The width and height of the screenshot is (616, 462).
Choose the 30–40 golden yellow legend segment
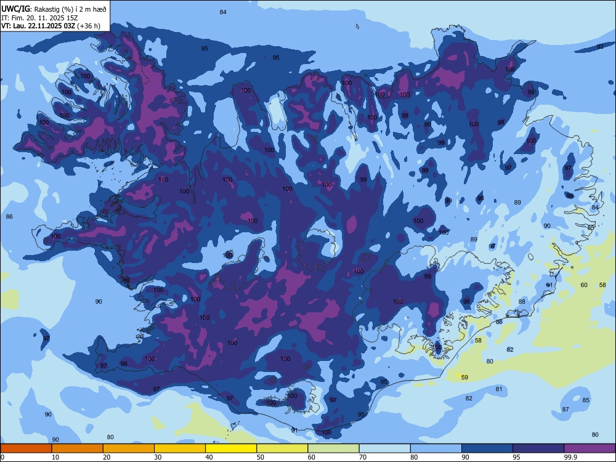(x=180, y=448)
